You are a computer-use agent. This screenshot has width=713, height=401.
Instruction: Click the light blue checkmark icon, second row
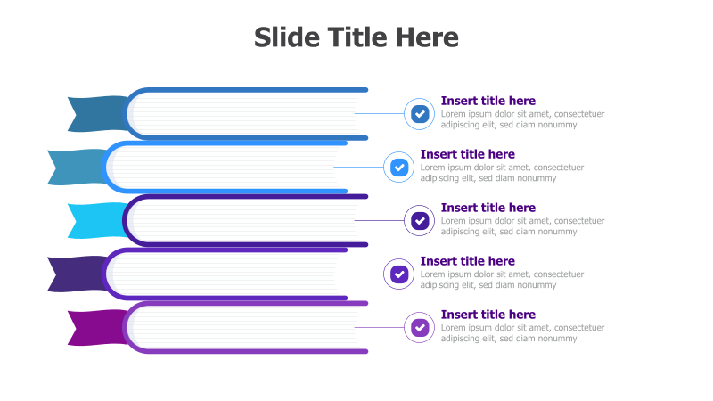point(398,168)
